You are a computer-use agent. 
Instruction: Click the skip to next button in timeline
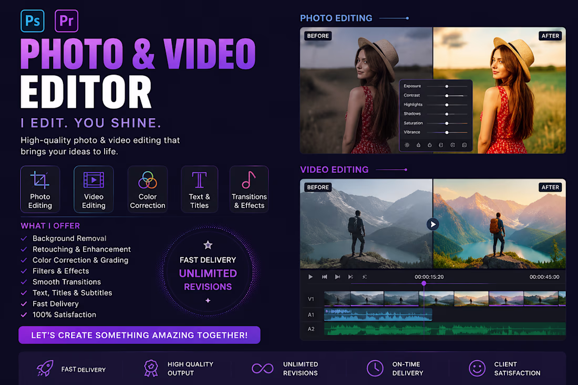[x=337, y=277]
